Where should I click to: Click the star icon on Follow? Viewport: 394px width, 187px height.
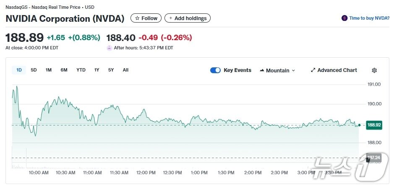pyautogui.click(x=137, y=18)
